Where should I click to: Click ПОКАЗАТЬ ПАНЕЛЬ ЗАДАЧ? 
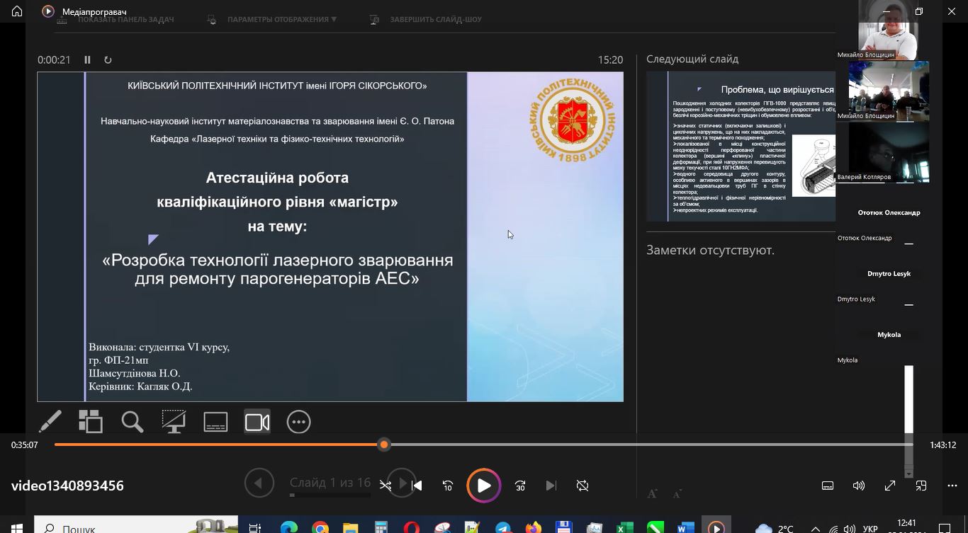(x=116, y=19)
